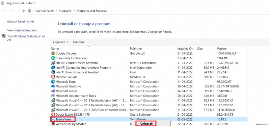Image resolution: width=270 pixels, height=126 pixels.
Task: Click McAfee, LLC publisher cell
Action: pos(138,77)
